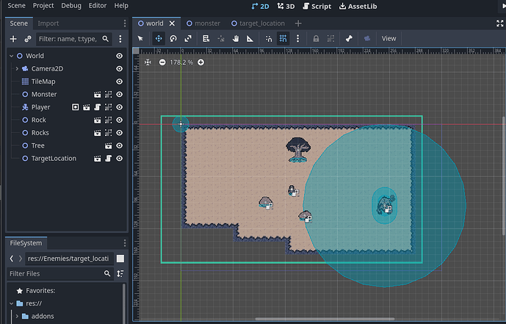Expand the Camera2D node

pyautogui.click(x=17, y=69)
